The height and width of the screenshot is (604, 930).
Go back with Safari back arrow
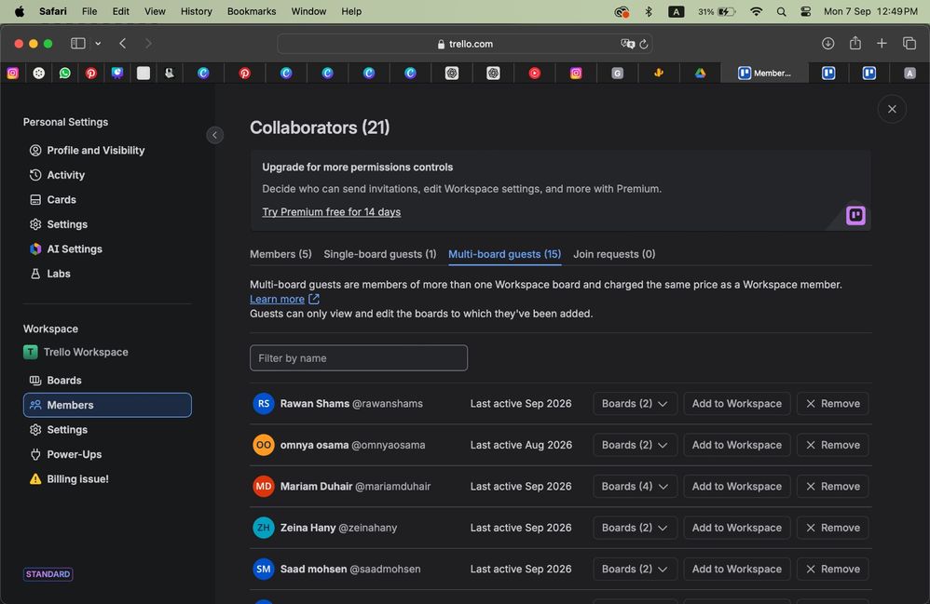123,43
